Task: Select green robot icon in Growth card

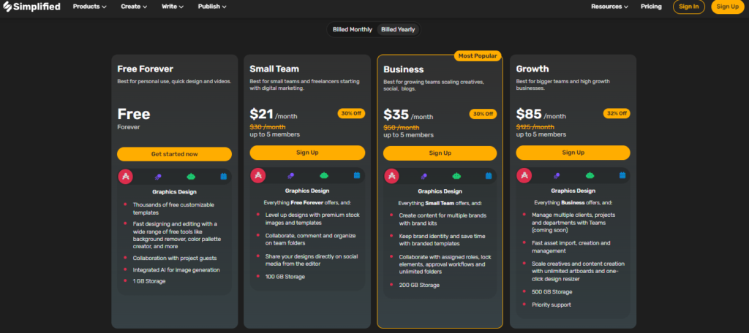Action: coord(590,175)
